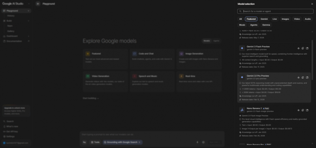316x148 pixels.
Task: Star the Nano Banana 2 model
Action: pos(299,110)
